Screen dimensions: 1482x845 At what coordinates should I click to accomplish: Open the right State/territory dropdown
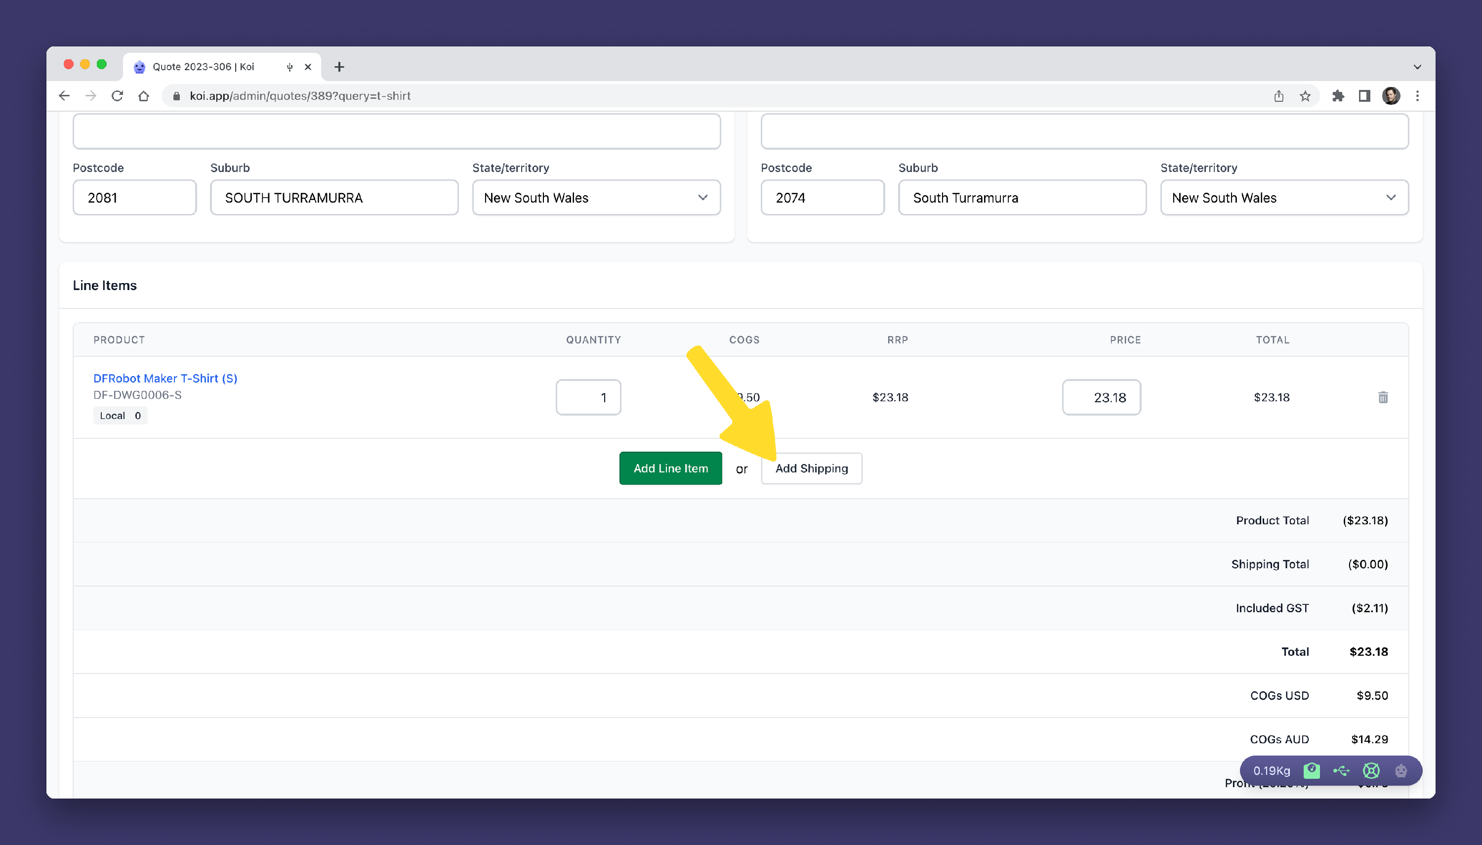point(1283,198)
